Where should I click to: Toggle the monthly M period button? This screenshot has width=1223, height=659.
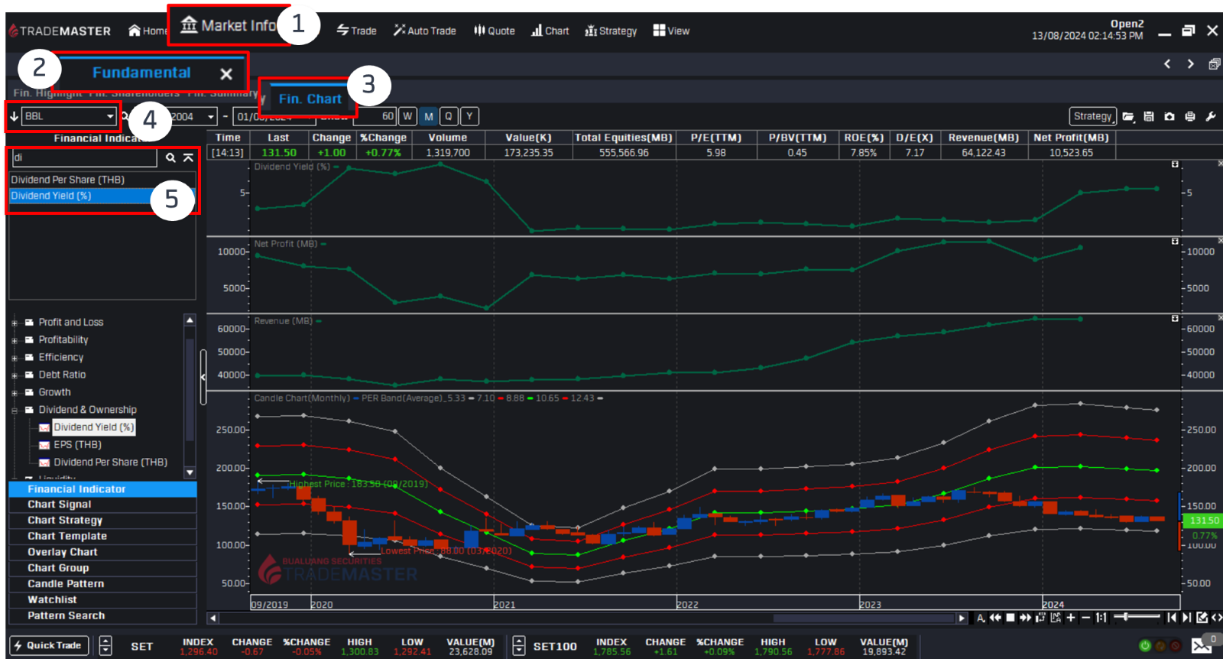(x=428, y=116)
